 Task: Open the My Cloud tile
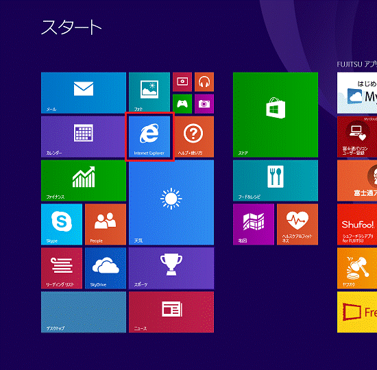click(x=357, y=92)
